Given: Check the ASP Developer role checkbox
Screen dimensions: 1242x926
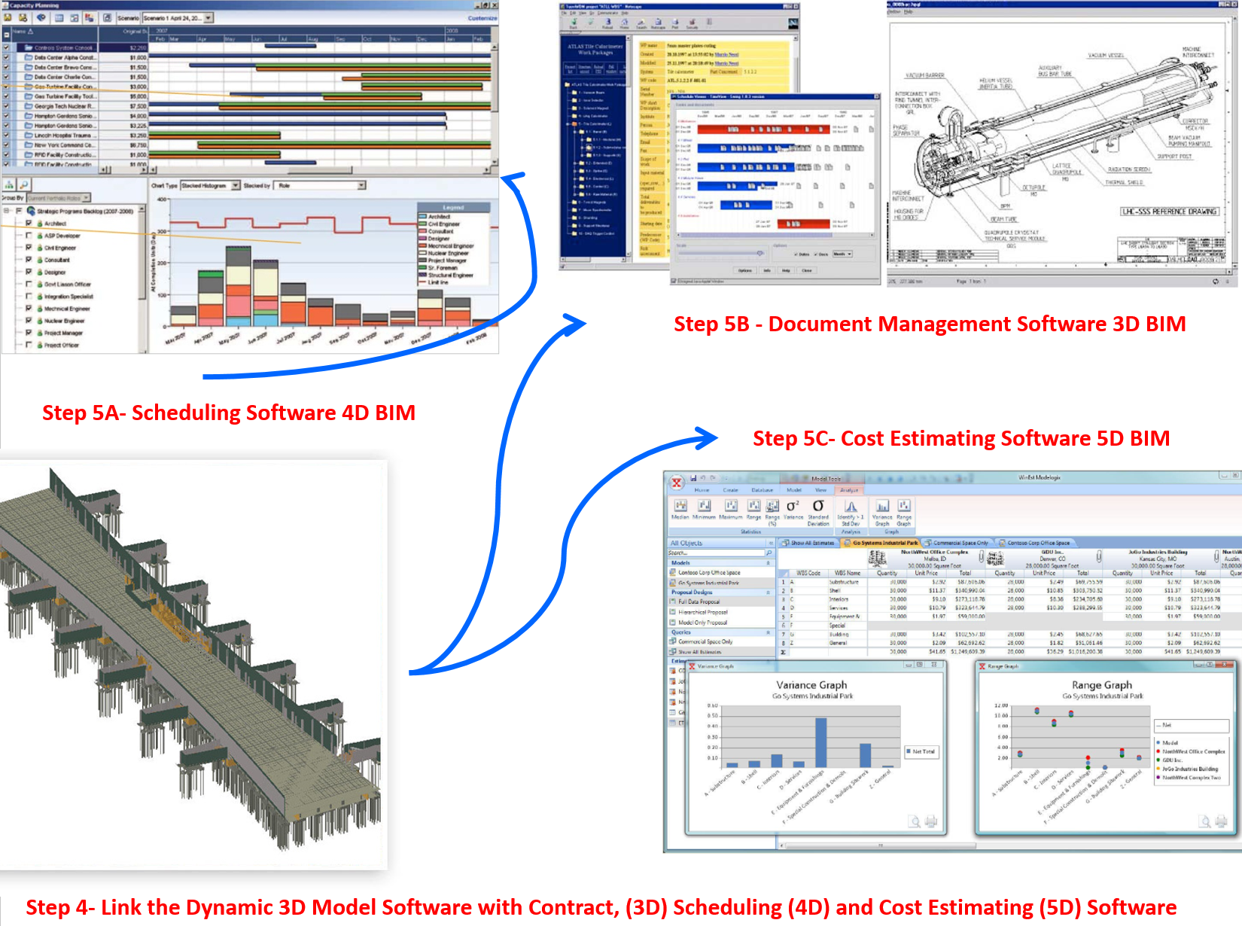Looking at the screenshot, I should [29, 236].
